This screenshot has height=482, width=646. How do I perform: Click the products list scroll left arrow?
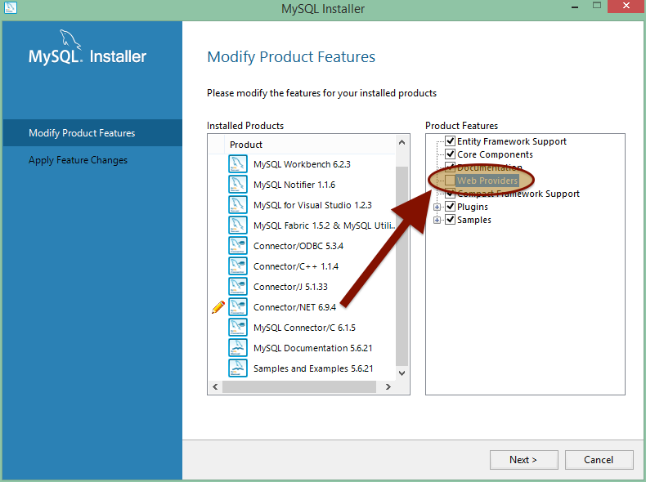tap(215, 387)
